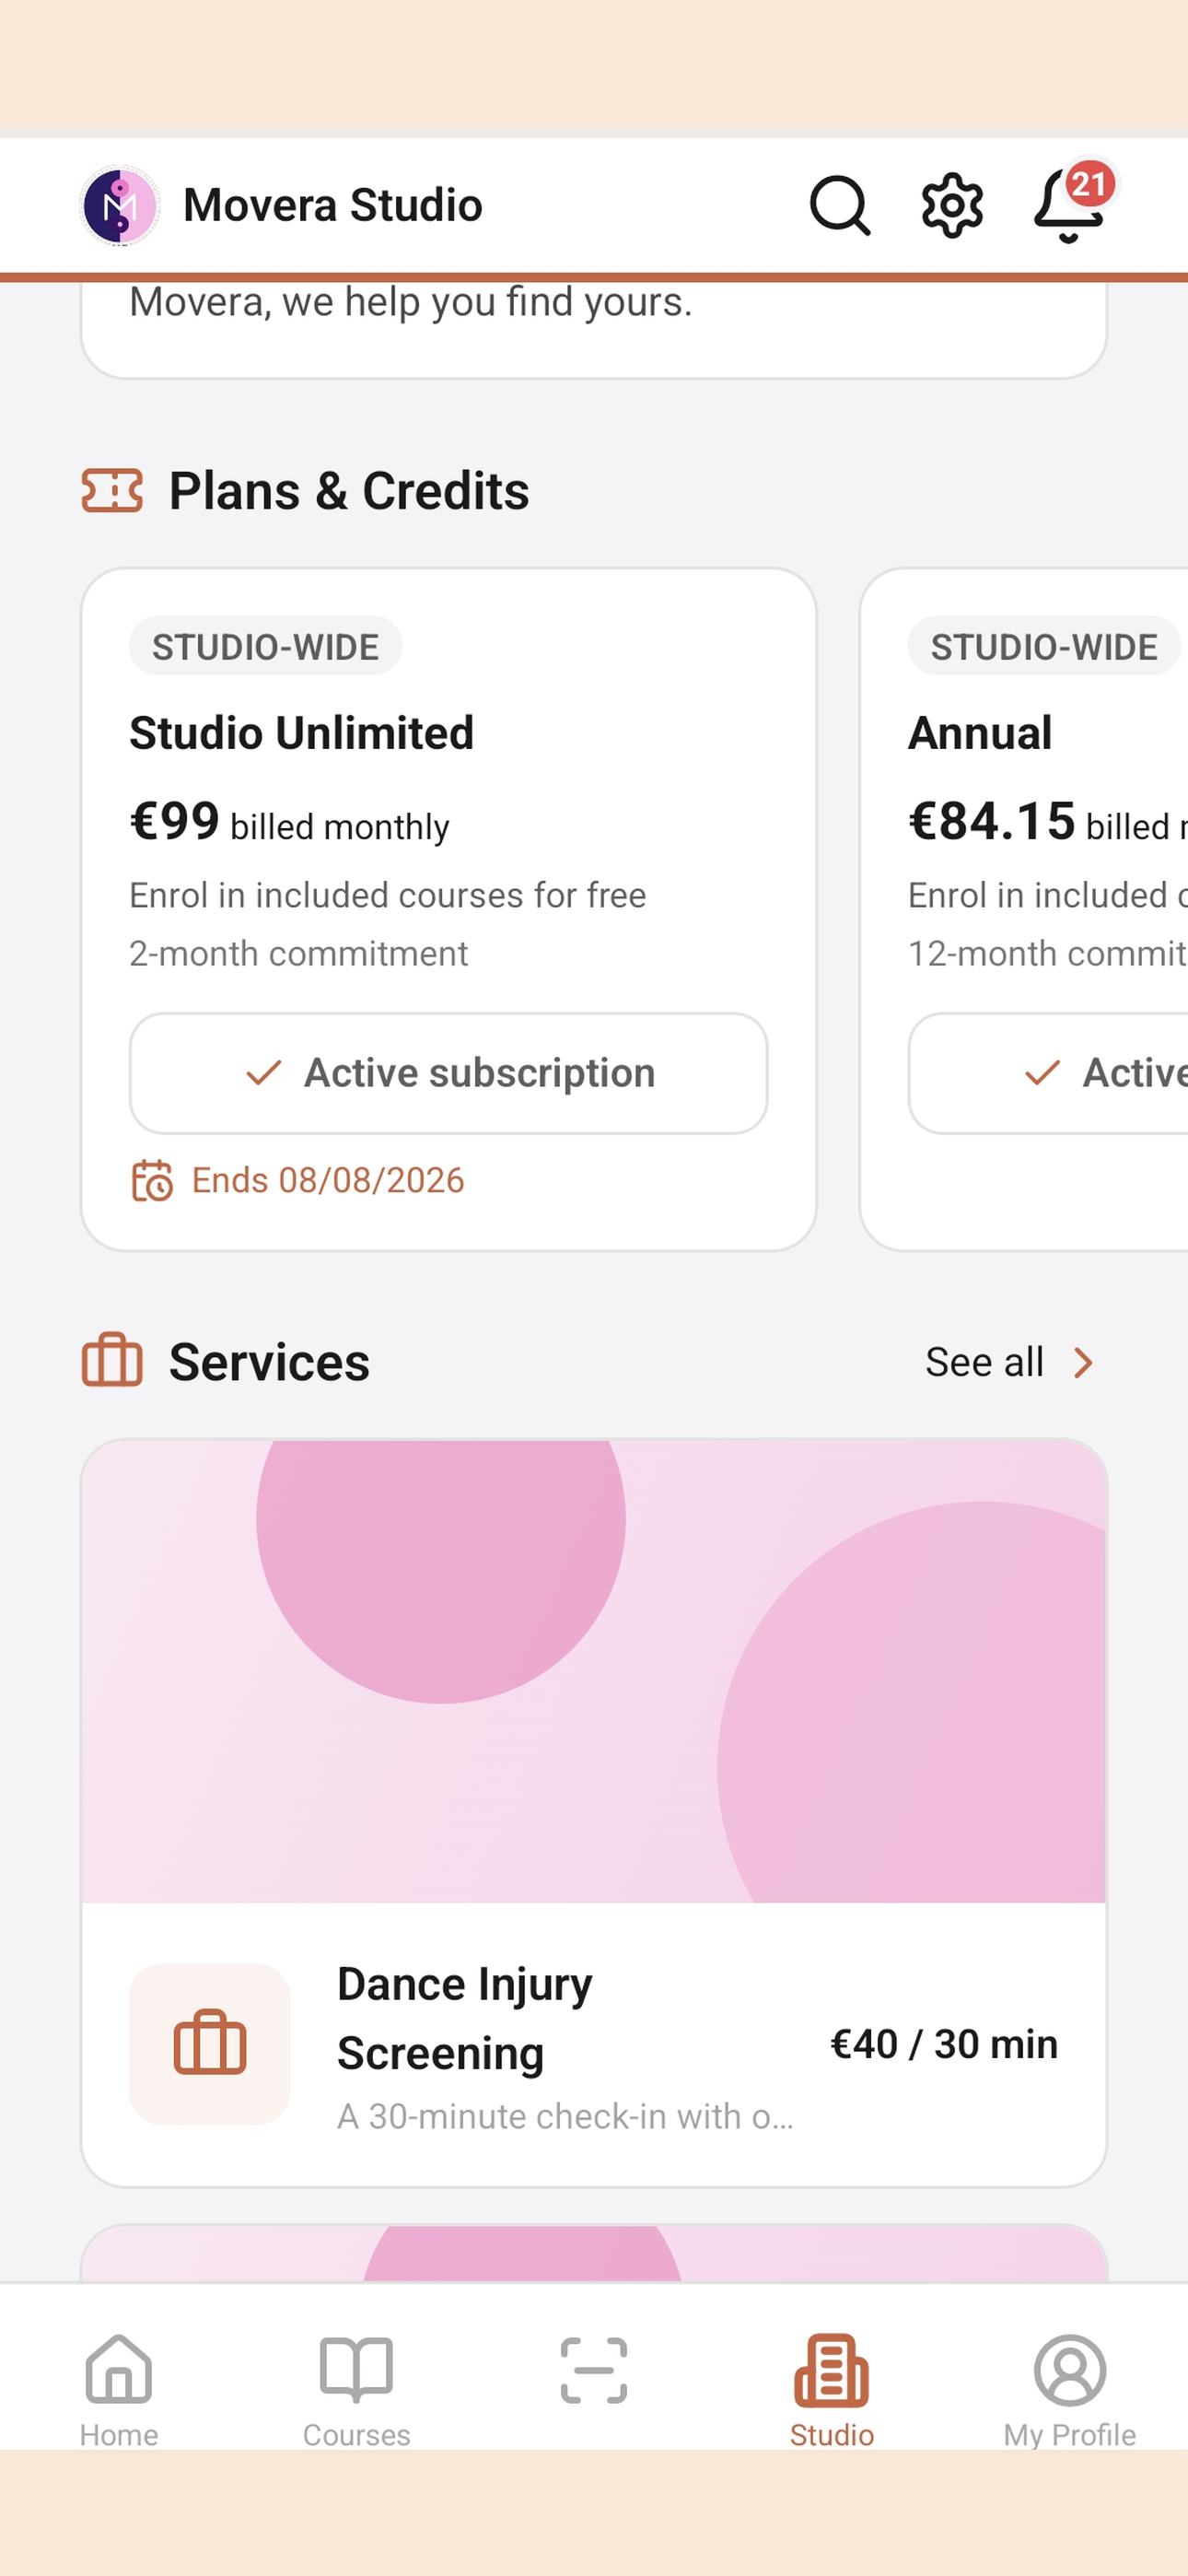Go to the My Profile tab
The height and width of the screenshot is (2576, 1188).
point(1069,2391)
